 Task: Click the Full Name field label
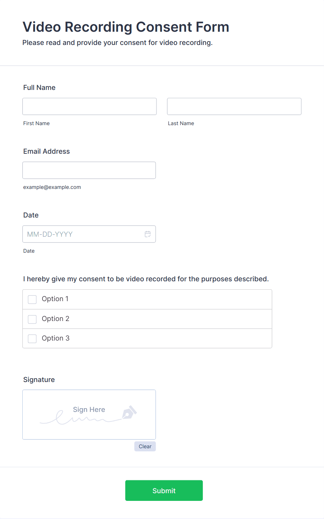point(39,87)
